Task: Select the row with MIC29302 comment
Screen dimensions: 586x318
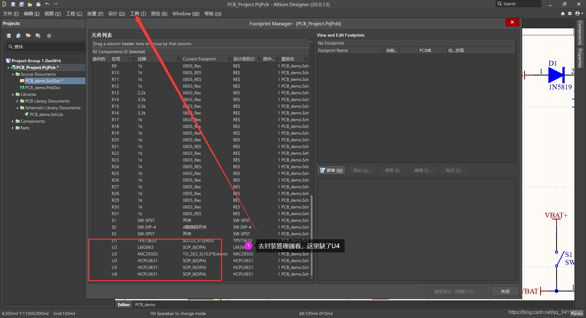Action: [201, 254]
